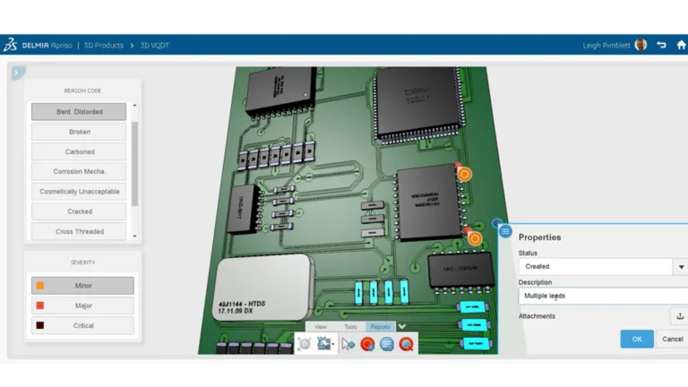This screenshot has width=688, height=387.
Task: Click the back arrow icon in header
Action: coord(661,44)
